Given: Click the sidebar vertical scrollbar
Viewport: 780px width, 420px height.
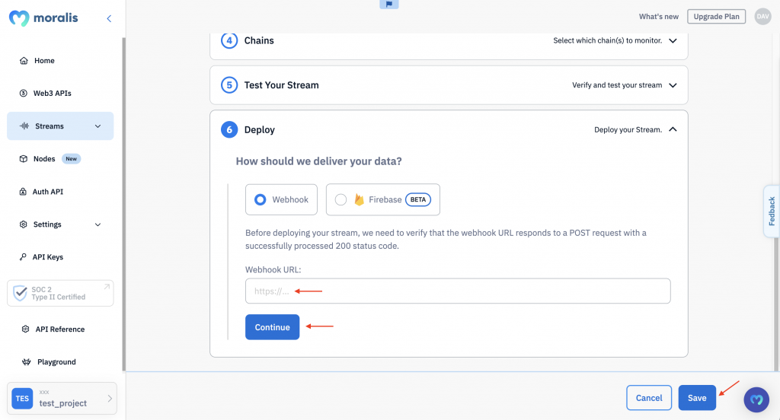Looking at the screenshot, I should 123,204.
